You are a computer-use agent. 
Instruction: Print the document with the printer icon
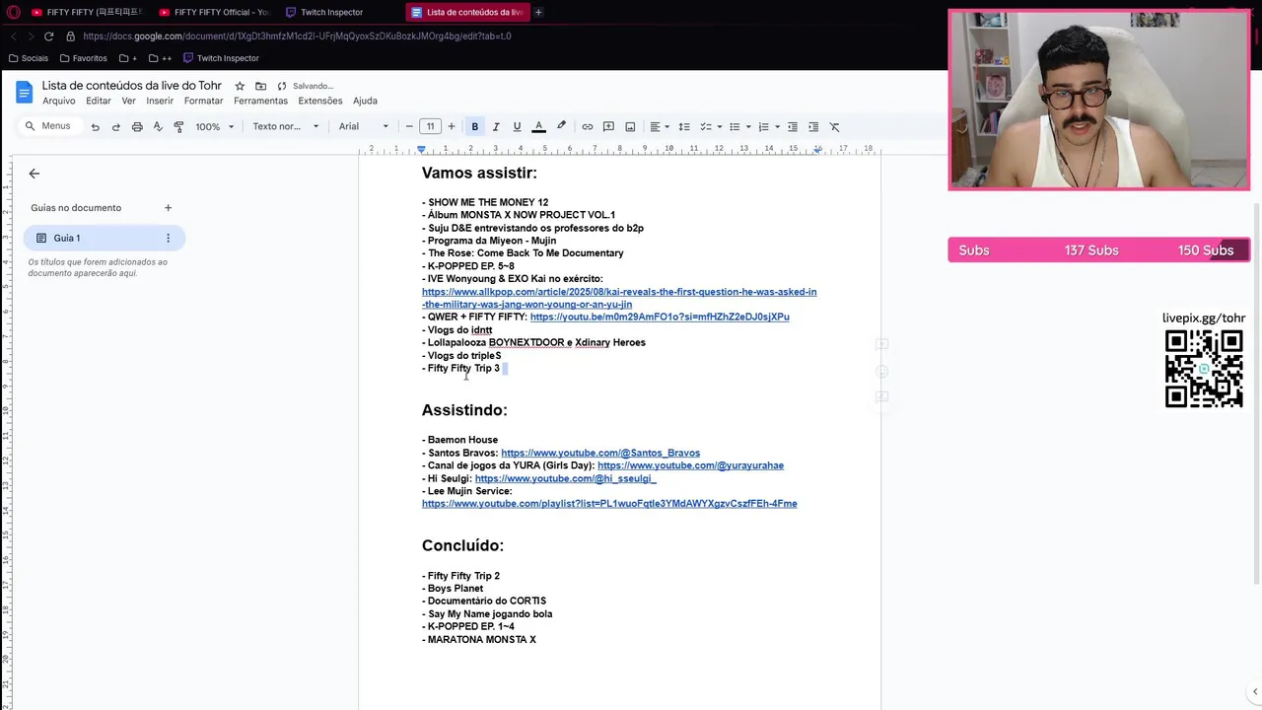pos(137,127)
